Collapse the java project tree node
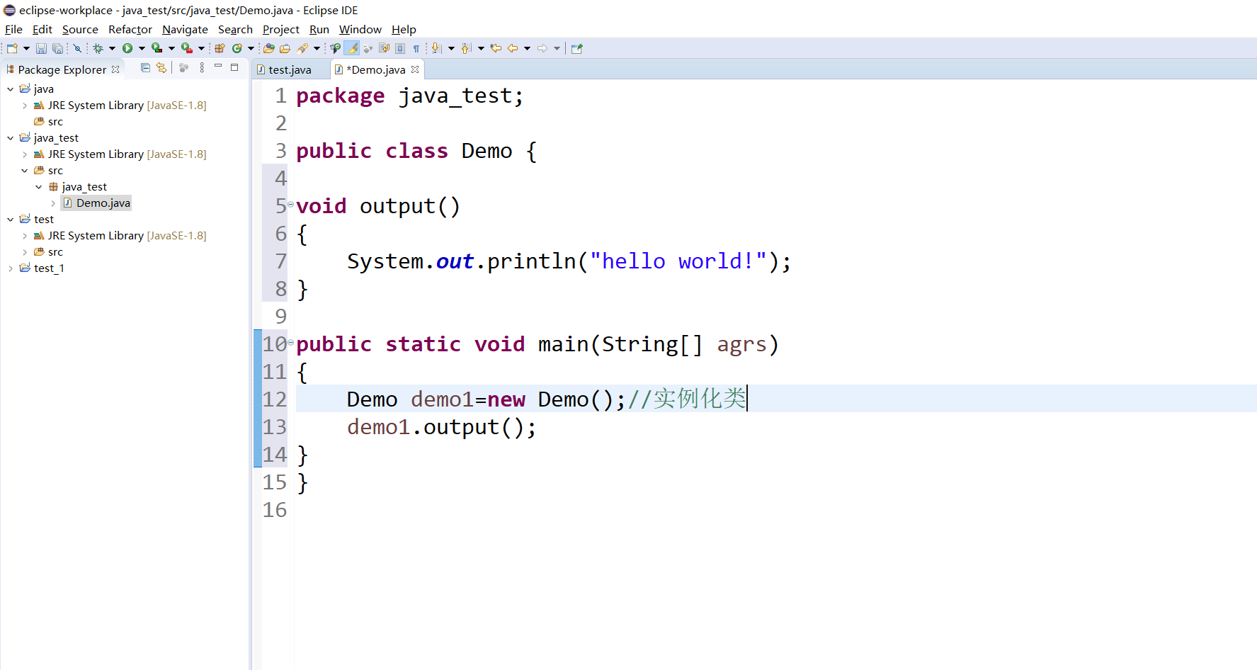The height and width of the screenshot is (670, 1257). tap(11, 89)
